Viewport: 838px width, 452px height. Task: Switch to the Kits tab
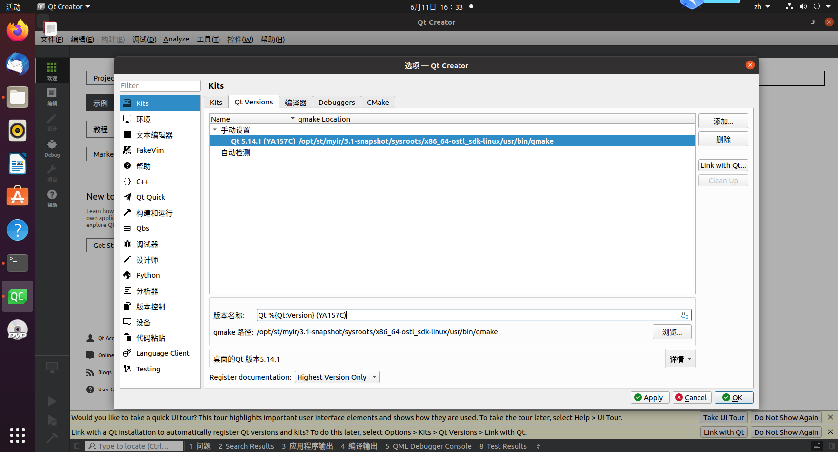(216, 102)
